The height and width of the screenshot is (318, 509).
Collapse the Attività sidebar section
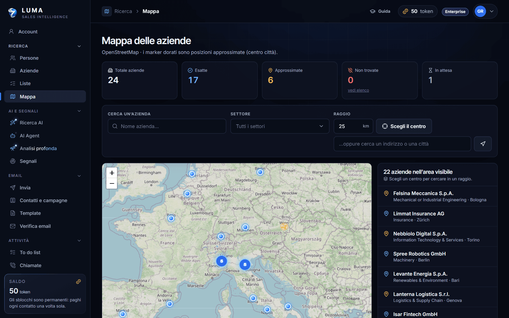coord(79,241)
